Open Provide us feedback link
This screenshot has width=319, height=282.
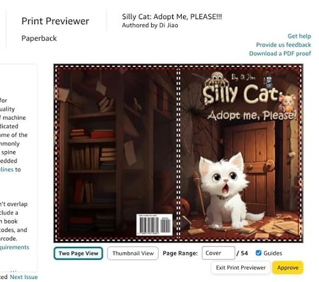point(284,45)
